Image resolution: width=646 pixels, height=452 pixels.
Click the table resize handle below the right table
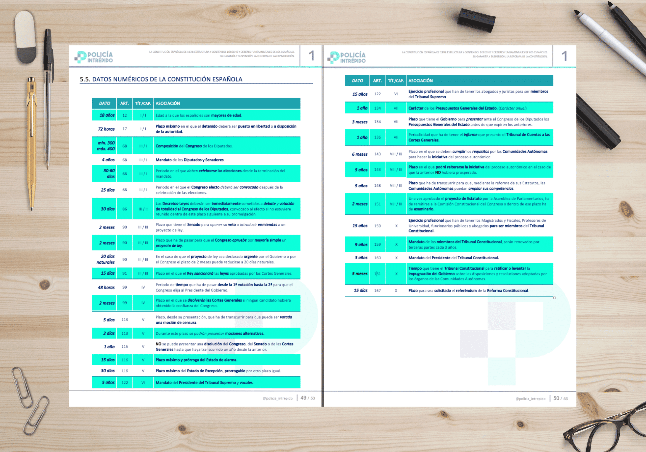coord(554,298)
